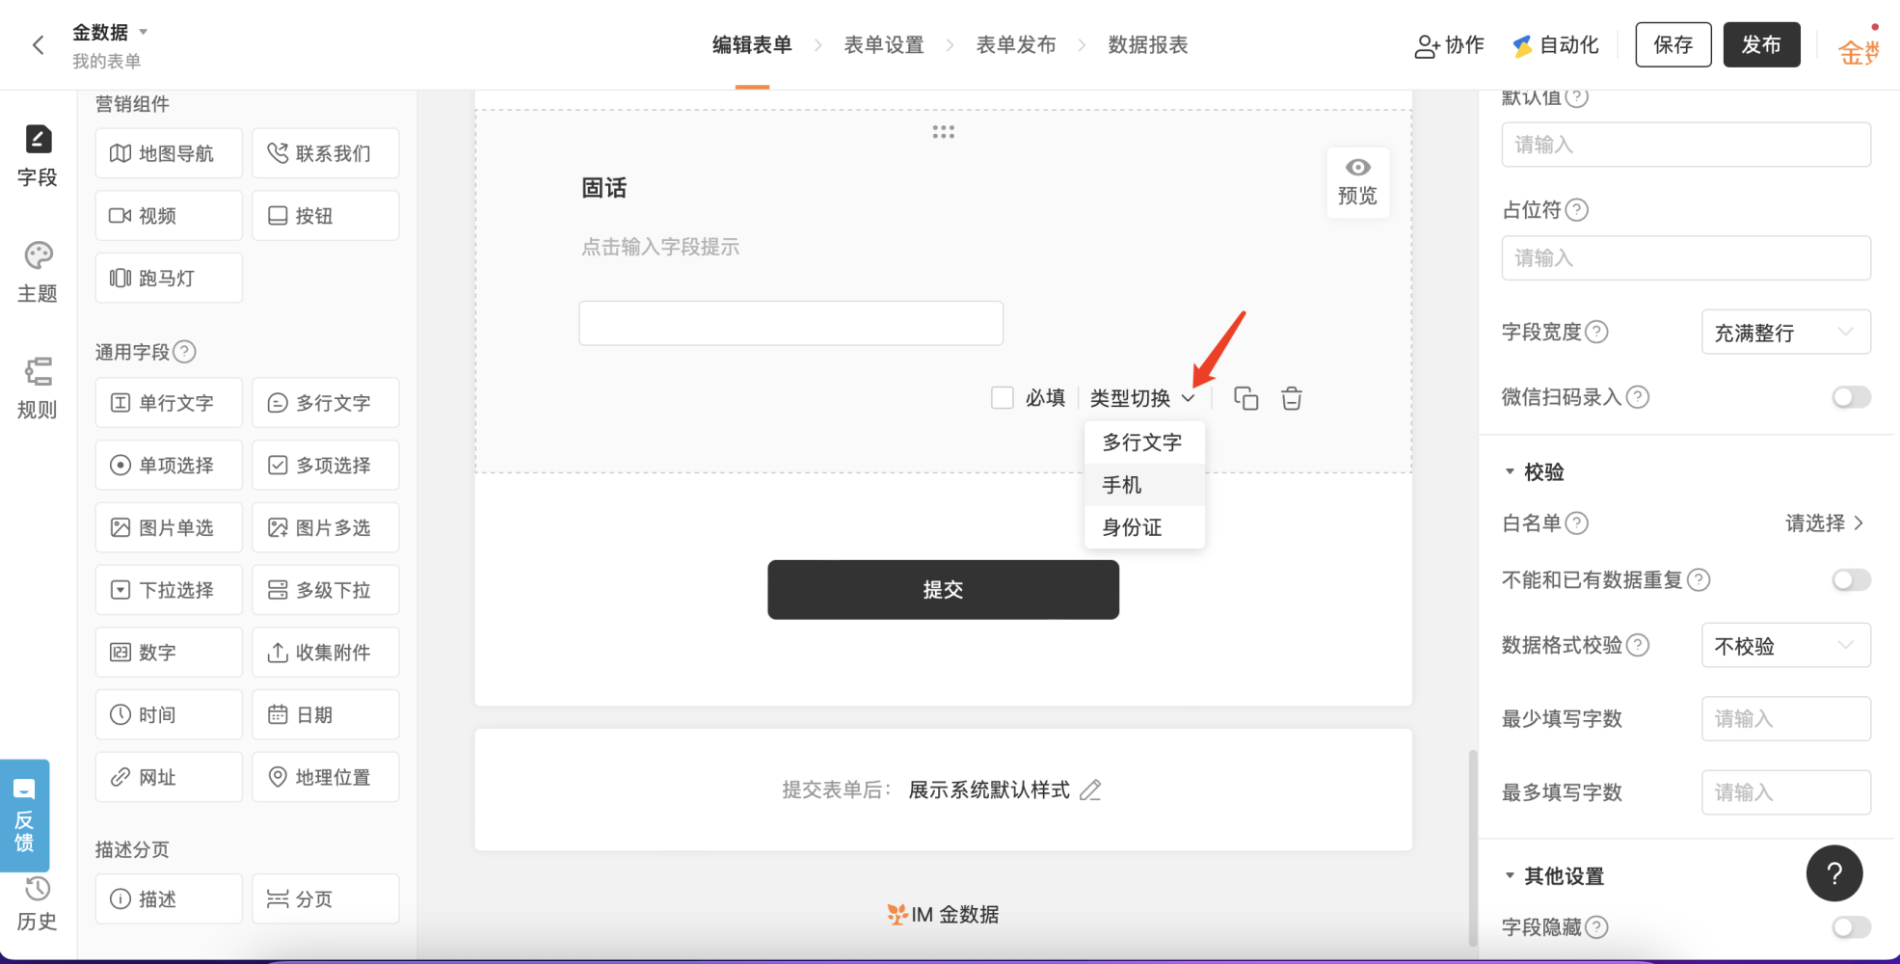Open the 白名单 请选择 selector
The width and height of the screenshot is (1900, 964).
point(1825,523)
